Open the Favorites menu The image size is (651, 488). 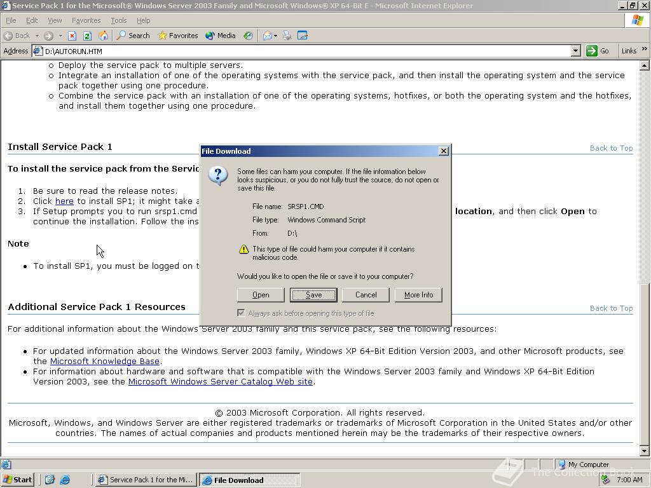point(86,20)
